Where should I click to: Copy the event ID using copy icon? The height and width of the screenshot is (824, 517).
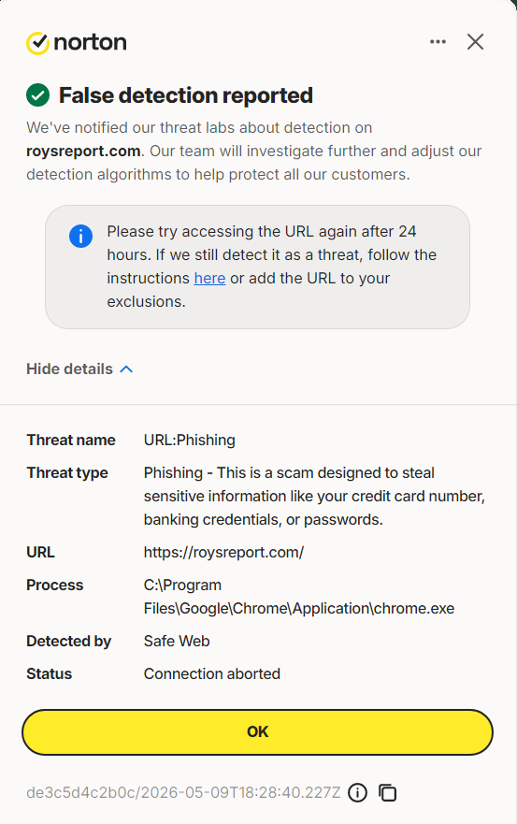click(x=387, y=792)
